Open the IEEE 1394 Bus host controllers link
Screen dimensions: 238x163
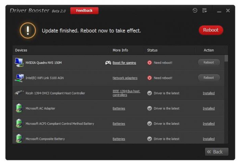[126, 93]
